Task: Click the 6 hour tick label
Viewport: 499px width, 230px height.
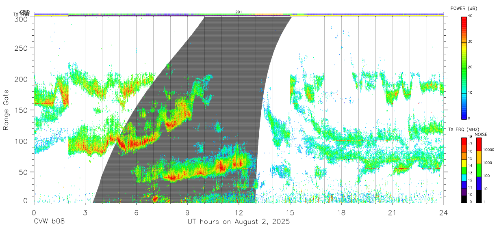Action: click(136, 212)
